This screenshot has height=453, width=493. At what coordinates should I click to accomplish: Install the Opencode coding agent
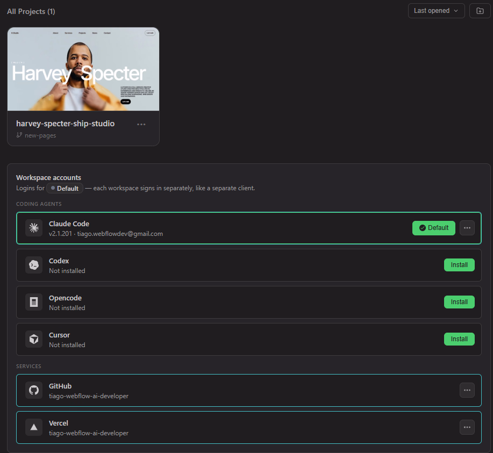pos(459,302)
